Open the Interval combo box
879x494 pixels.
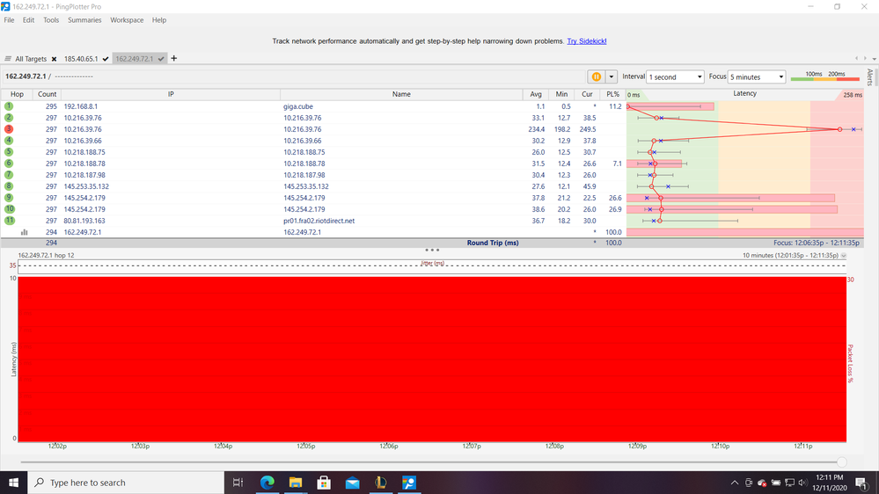[675, 76]
